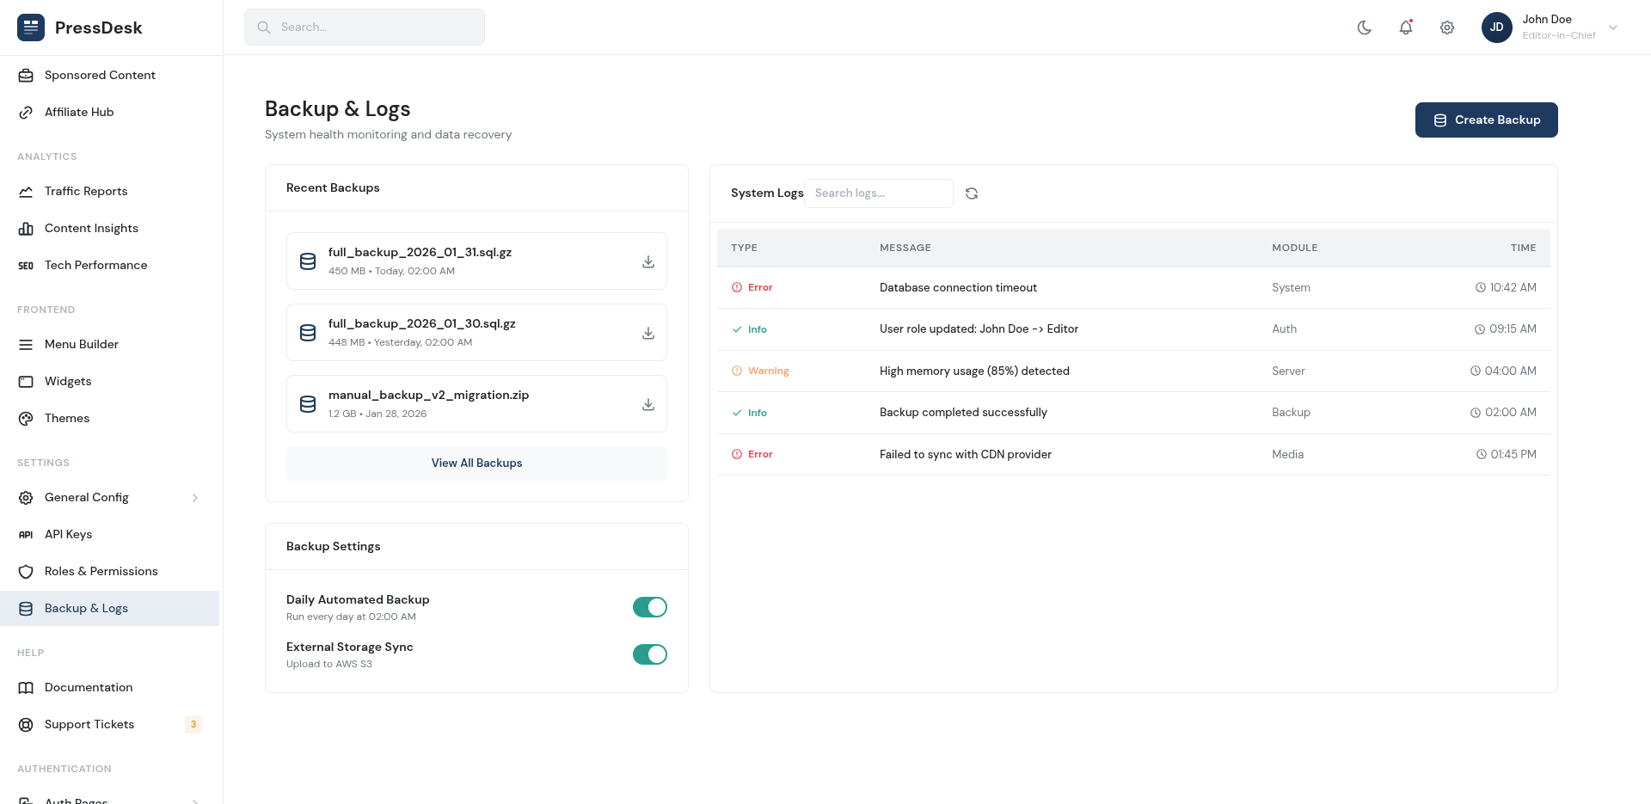Open Support Tickets in sidebar
This screenshot has height=804, width=1651.
[89, 724]
